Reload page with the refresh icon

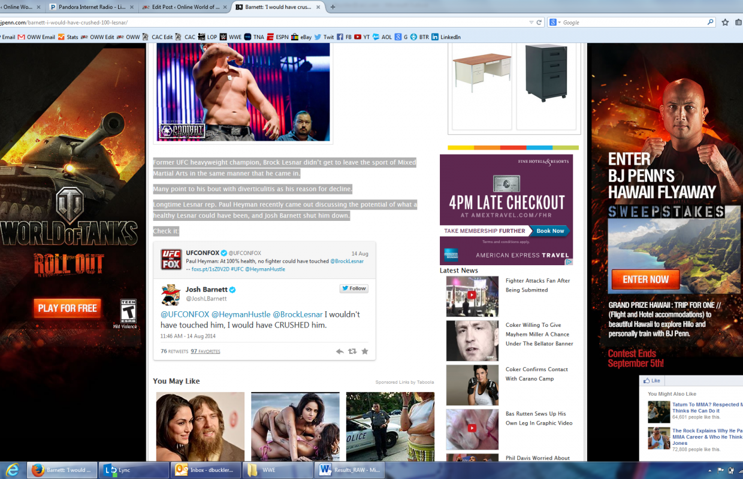(539, 22)
